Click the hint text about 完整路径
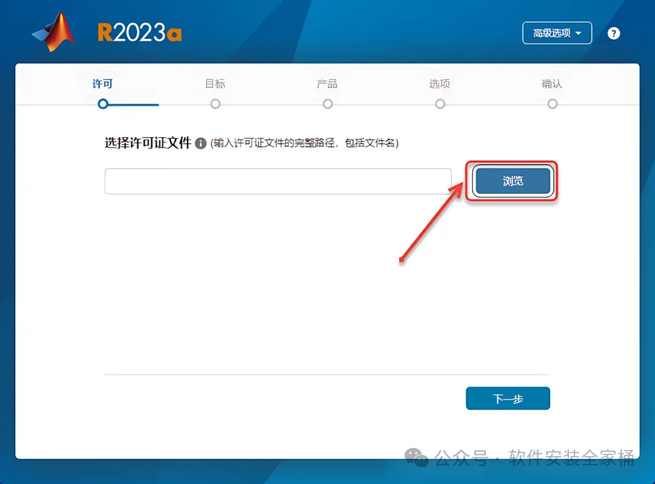Image resolution: width=655 pixels, height=484 pixels. pos(304,143)
